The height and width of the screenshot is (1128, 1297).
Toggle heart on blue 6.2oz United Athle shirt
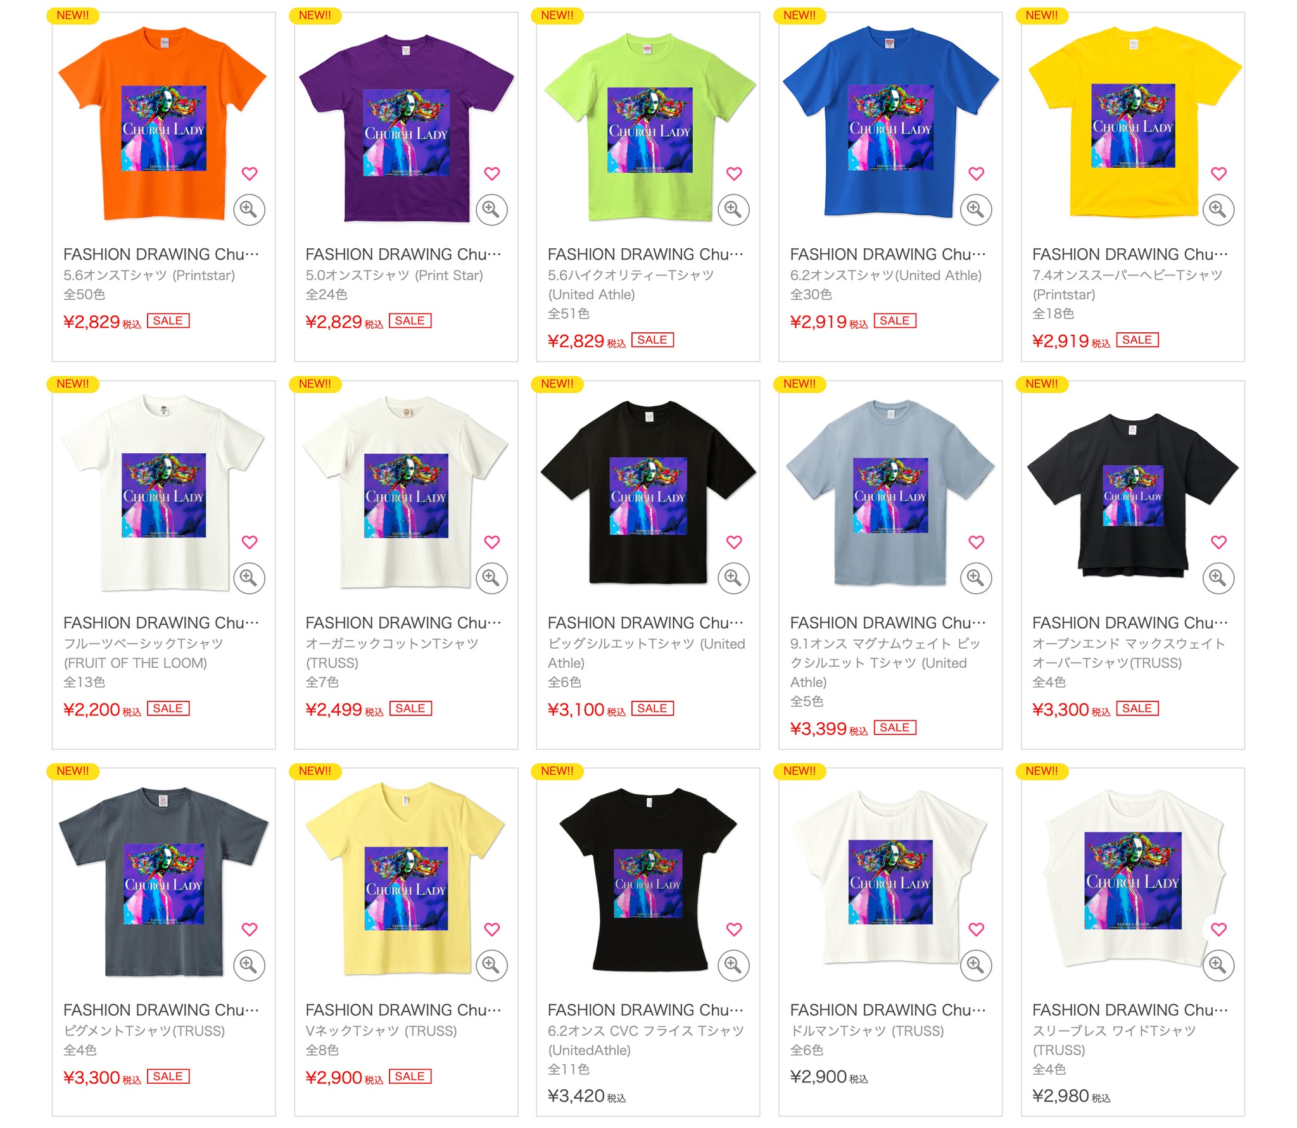[976, 173]
